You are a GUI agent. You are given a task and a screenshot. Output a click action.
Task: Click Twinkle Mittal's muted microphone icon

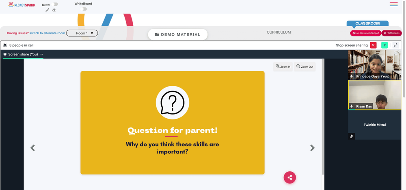coord(352,136)
